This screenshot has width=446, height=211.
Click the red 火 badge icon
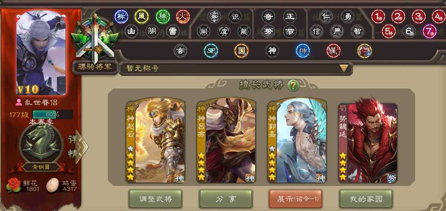point(183,17)
